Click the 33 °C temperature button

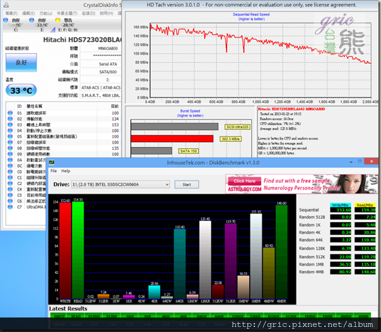[x=21, y=90]
